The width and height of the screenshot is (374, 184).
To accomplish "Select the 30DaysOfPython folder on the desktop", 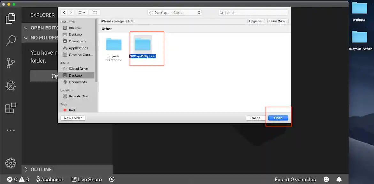I will point(360,41).
